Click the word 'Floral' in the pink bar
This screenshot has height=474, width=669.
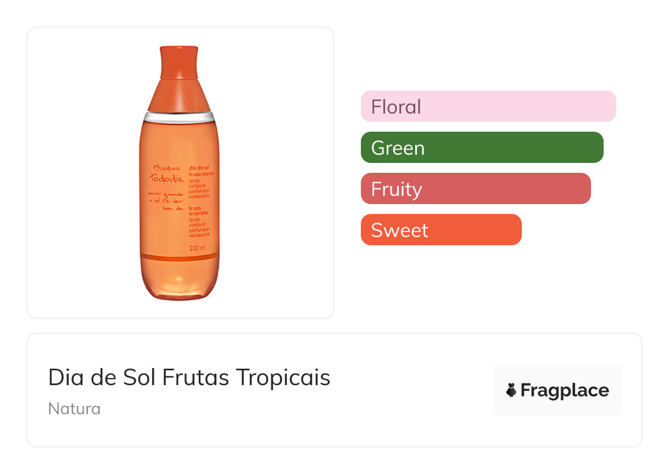396,106
